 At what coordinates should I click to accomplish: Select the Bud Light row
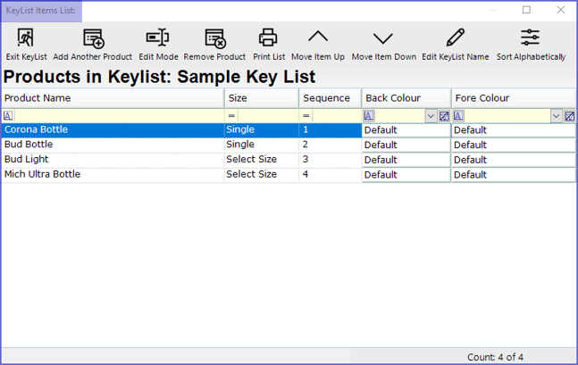pos(112,160)
